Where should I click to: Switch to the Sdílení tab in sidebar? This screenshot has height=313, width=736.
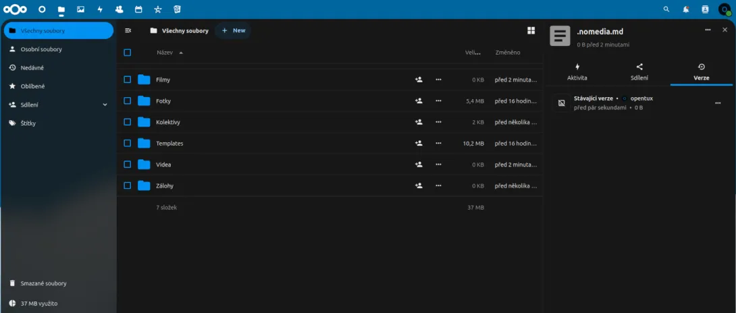click(639, 72)
